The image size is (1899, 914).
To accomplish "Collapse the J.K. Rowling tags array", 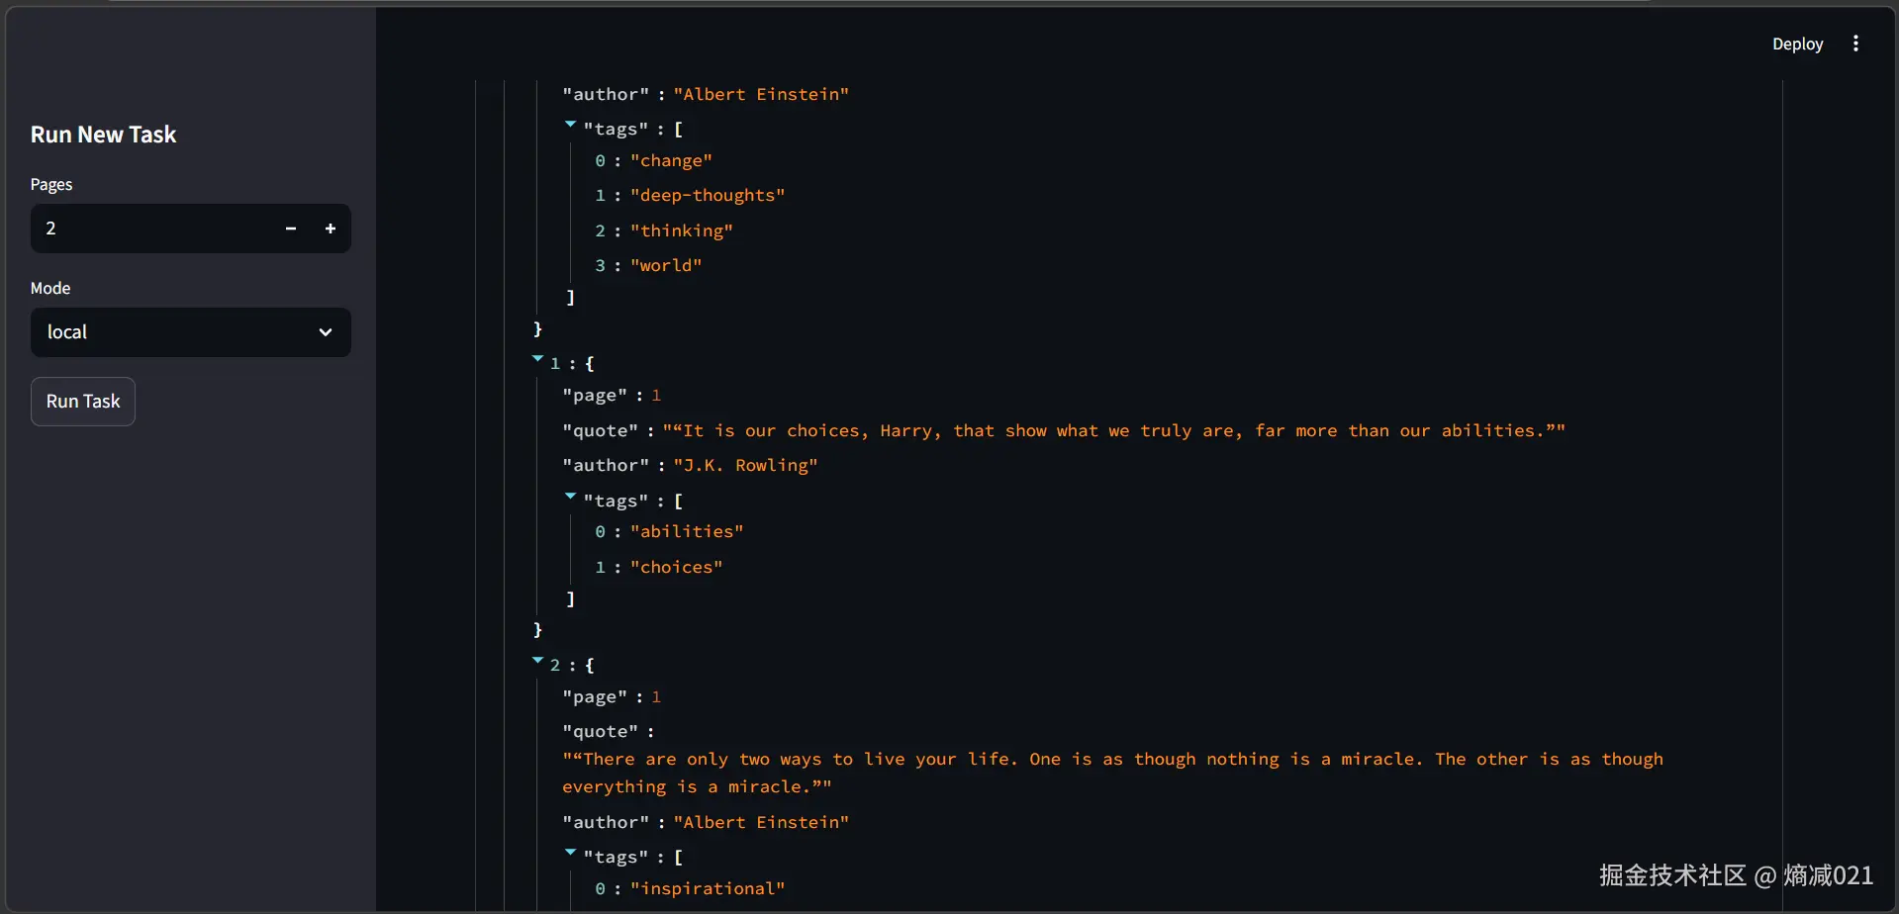I will point(571,497).
